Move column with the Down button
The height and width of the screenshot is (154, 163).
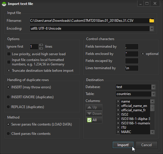tap(94, 114)
